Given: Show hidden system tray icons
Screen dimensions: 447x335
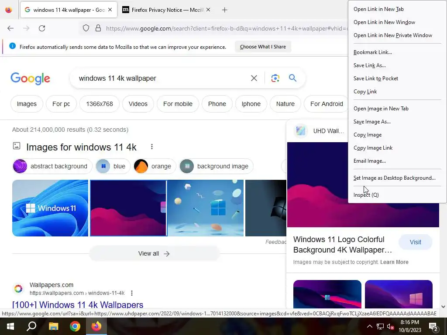Looking at the screenshot, I should 369,326.
